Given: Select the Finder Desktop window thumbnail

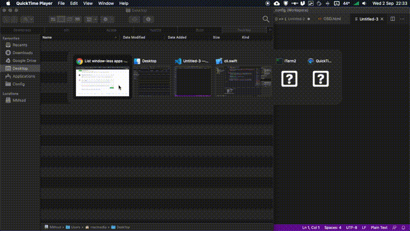Looking at the screenshot, I should [152, 81].
